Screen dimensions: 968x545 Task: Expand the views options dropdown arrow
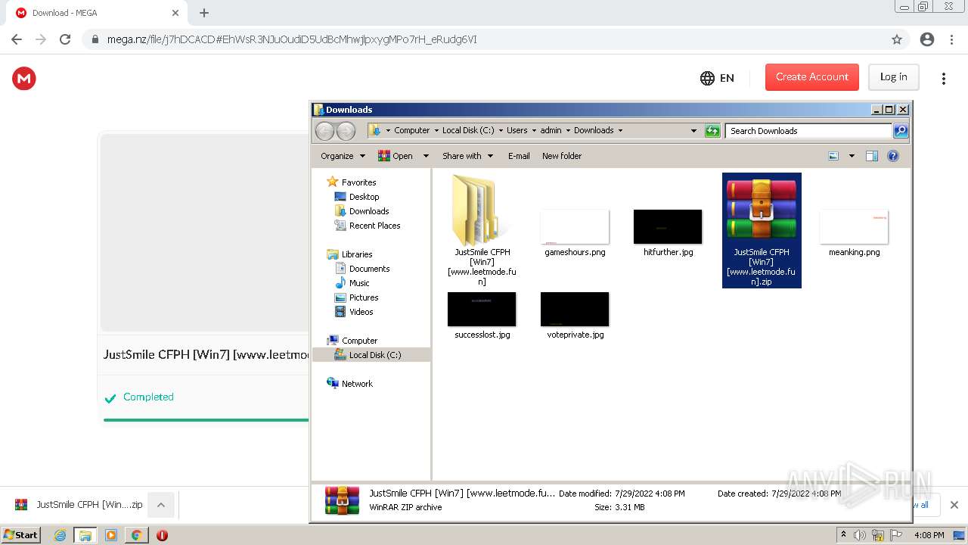click(x=852, y=156)
